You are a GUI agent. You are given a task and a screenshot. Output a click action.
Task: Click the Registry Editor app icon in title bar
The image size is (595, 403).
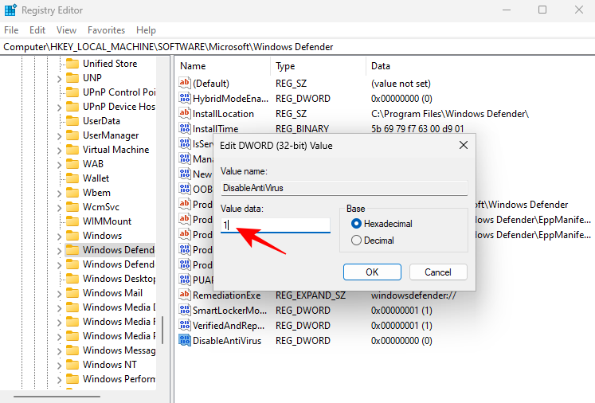tap(10, 10)
